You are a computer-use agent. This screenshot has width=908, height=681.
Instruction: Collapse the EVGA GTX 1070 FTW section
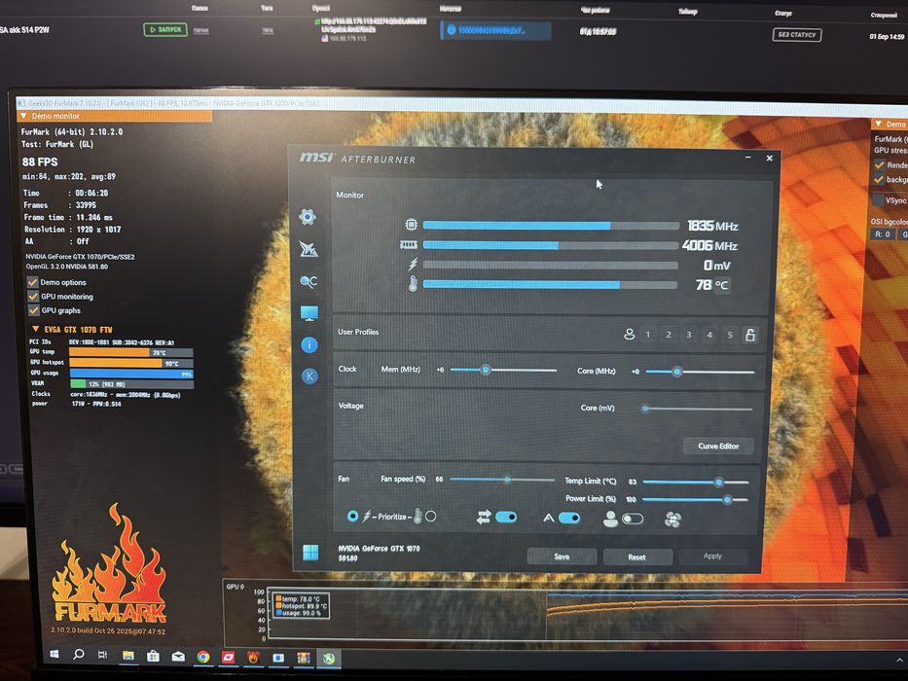coord(36,329)
